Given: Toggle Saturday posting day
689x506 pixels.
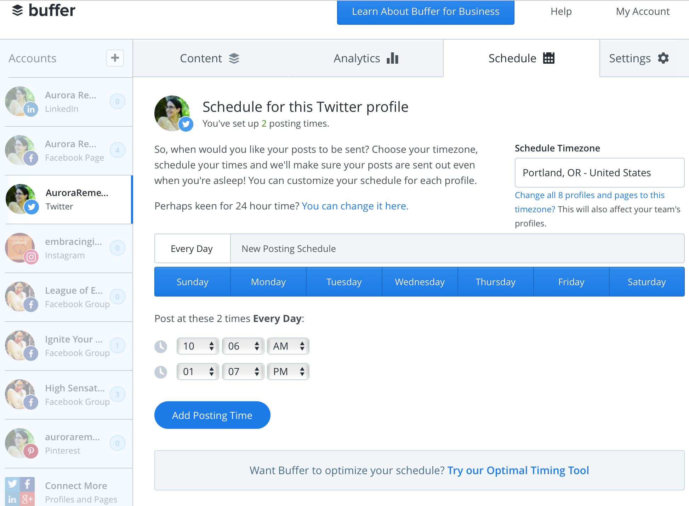Looking at the screenshot, I should point(647,282).
